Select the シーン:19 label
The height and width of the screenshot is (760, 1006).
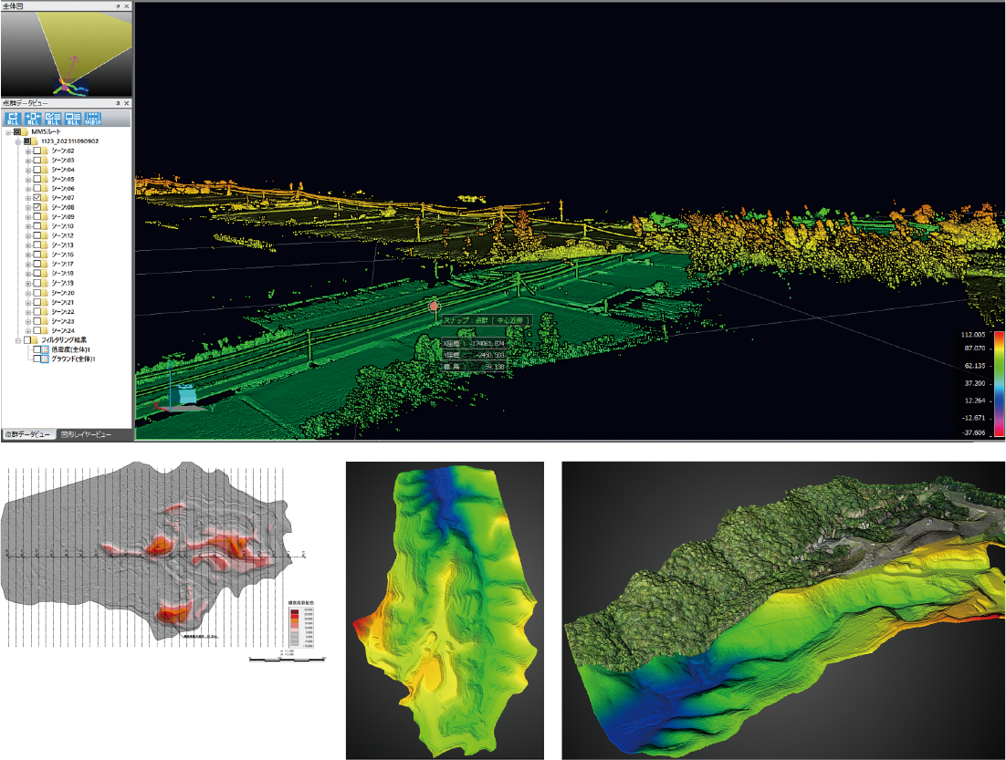(x=63, y=283)
